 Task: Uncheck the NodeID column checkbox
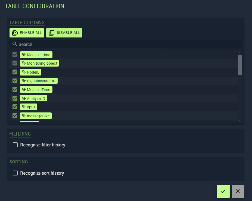coord(15,72)
